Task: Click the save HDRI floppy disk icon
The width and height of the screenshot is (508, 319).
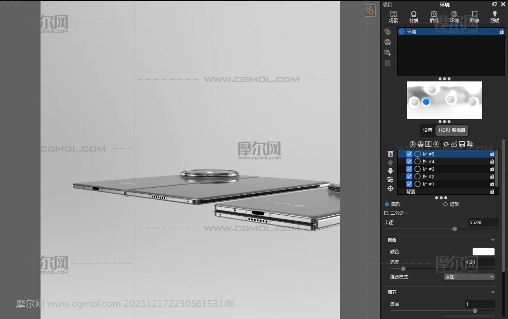Action: coord(462,144)
